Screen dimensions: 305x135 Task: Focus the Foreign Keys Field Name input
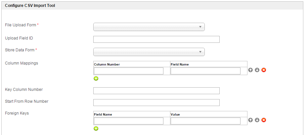click(x=129, y=121)
